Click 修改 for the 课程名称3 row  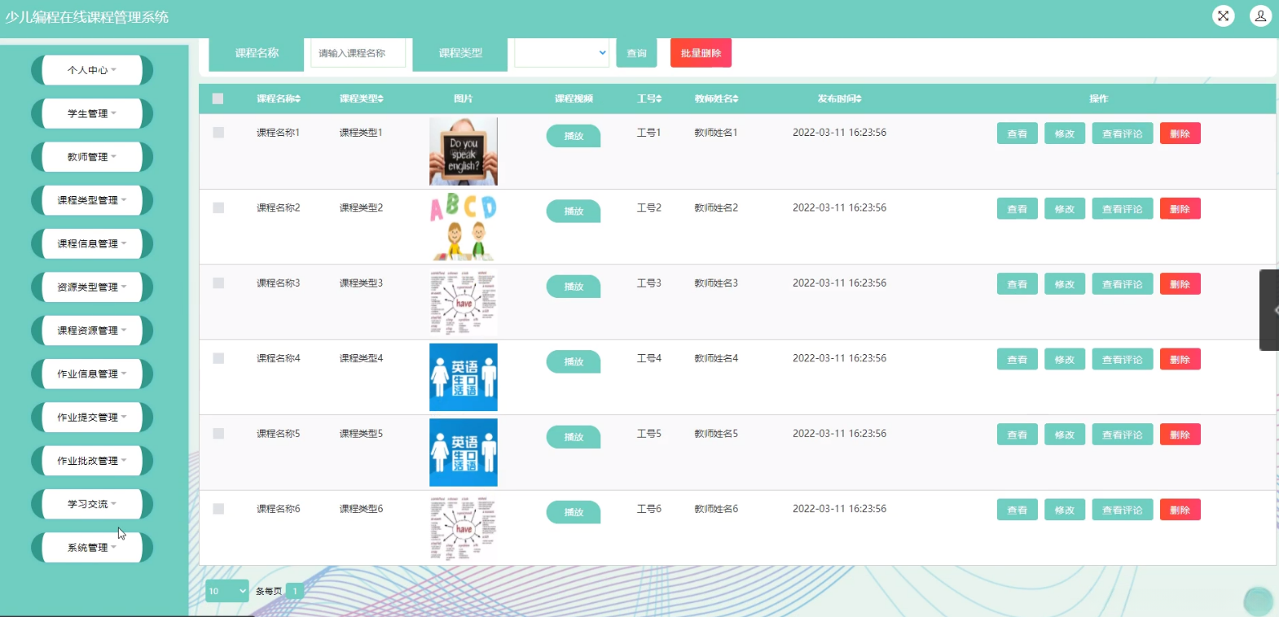1065,284
